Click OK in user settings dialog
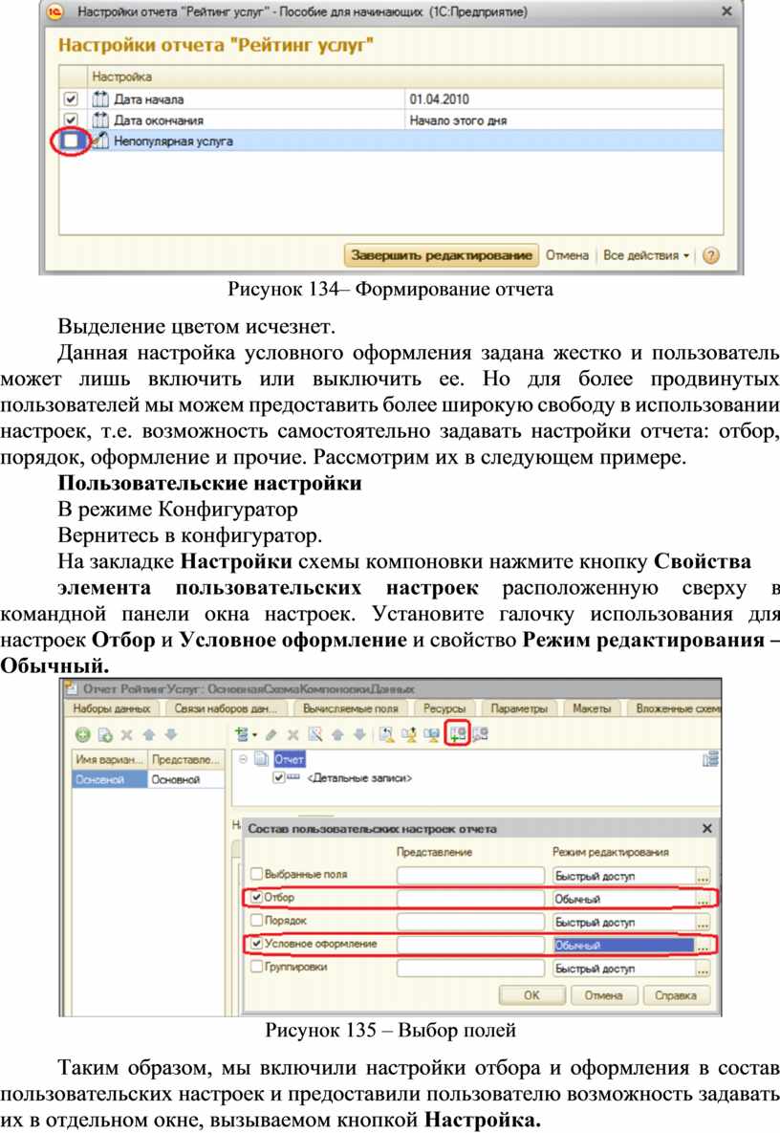The width and height of the screenshot is (780, 1133). point(531,995)
